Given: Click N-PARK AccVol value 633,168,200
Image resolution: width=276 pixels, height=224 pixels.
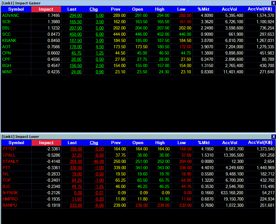Looking at the screenshot, I should point(232,193).
